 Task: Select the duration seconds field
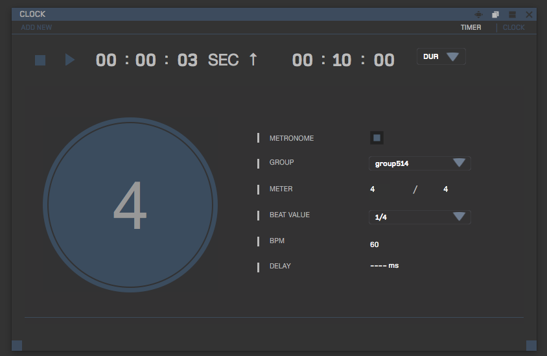point(384,60)
